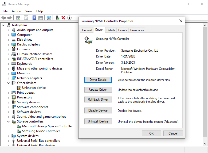This screenshot has width=208, height=153.
Task: Expand the System devices category
Action: 8,136
